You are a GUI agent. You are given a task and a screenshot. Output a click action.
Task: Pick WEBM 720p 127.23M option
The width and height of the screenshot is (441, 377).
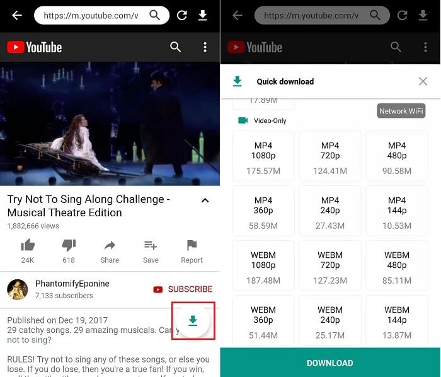pyautogui.click(x=330, y=265)
